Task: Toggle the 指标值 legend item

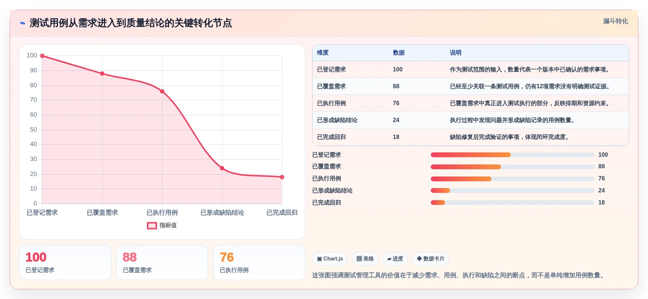Action: [162, 225]
